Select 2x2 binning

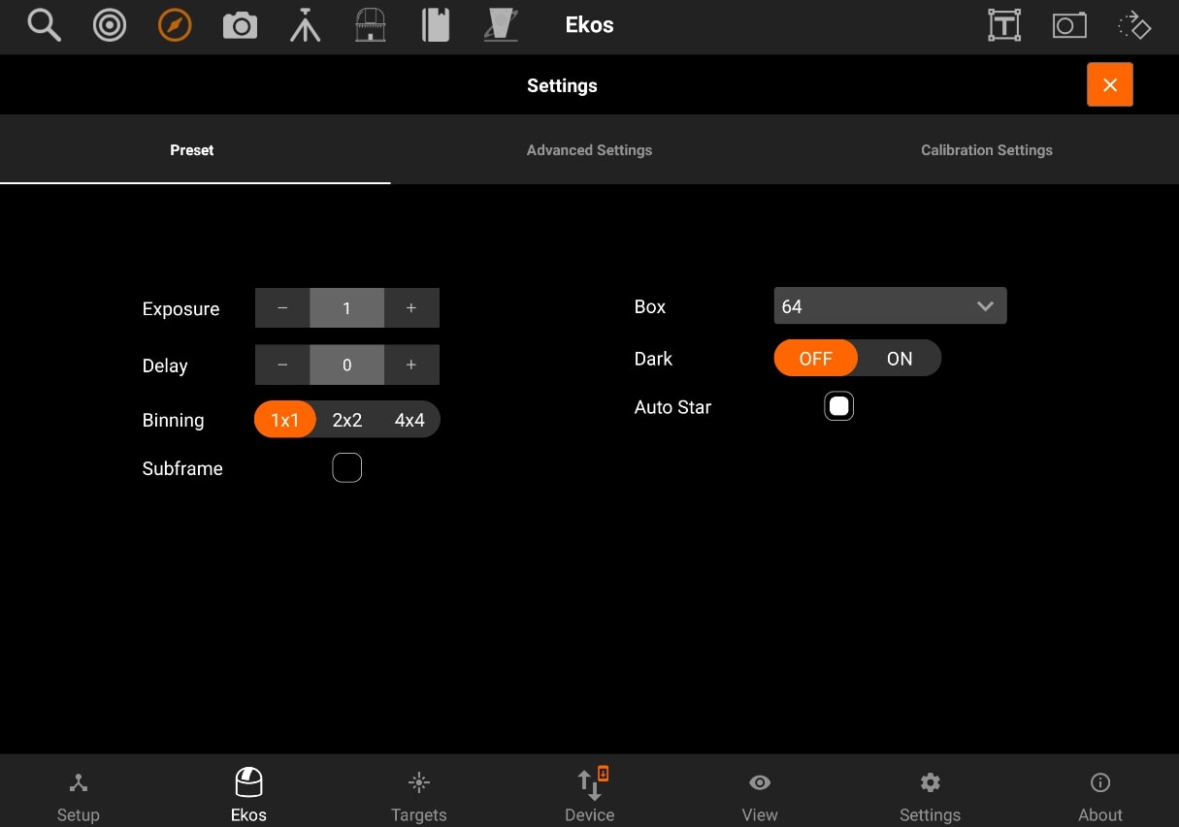click(347, 420)
